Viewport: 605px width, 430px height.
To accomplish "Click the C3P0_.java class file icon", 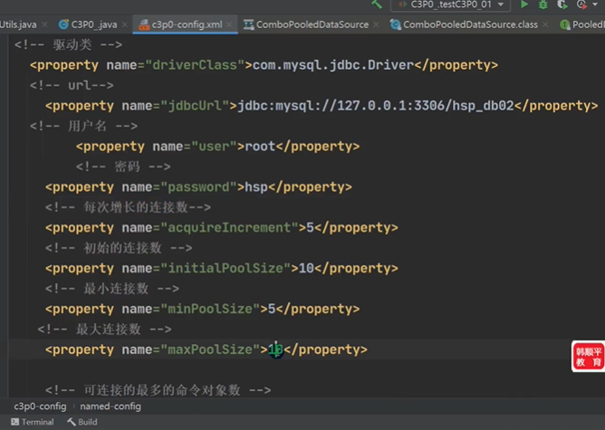I will [x=63, y=24].
